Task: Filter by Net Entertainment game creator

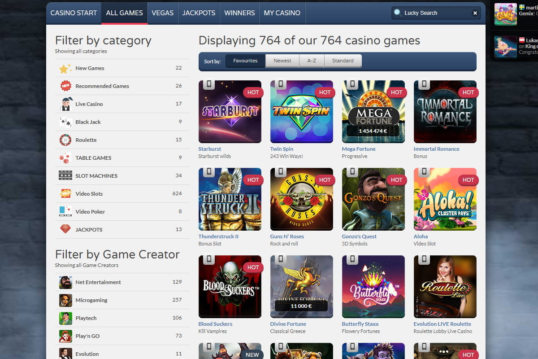Action: click(122, 282)
